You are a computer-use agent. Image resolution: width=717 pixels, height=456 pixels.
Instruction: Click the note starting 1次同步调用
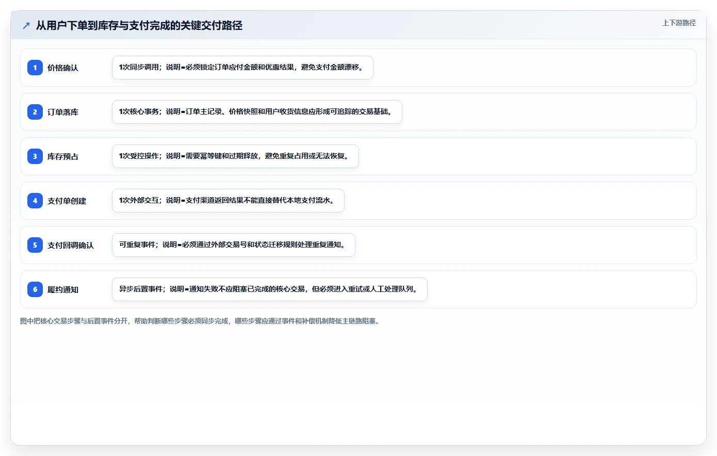(242, 68)
